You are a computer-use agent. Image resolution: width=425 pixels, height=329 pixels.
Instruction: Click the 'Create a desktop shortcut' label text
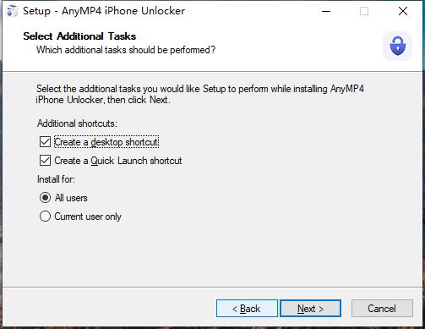[106, 142]
